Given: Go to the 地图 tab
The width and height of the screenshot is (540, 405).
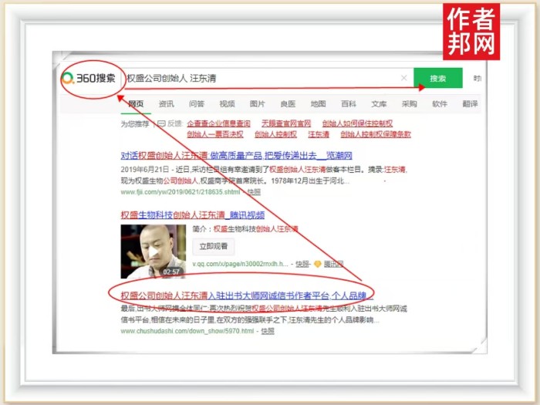Looking at the screenshot, I should tap(318, 104).
